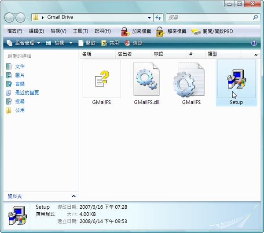Open 搜尋 favorite link in sidebar

point(20,101)
